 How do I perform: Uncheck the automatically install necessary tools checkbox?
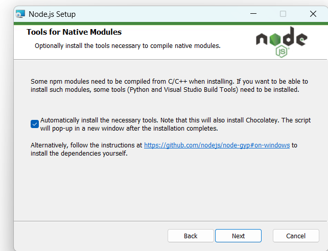(35, 124)
